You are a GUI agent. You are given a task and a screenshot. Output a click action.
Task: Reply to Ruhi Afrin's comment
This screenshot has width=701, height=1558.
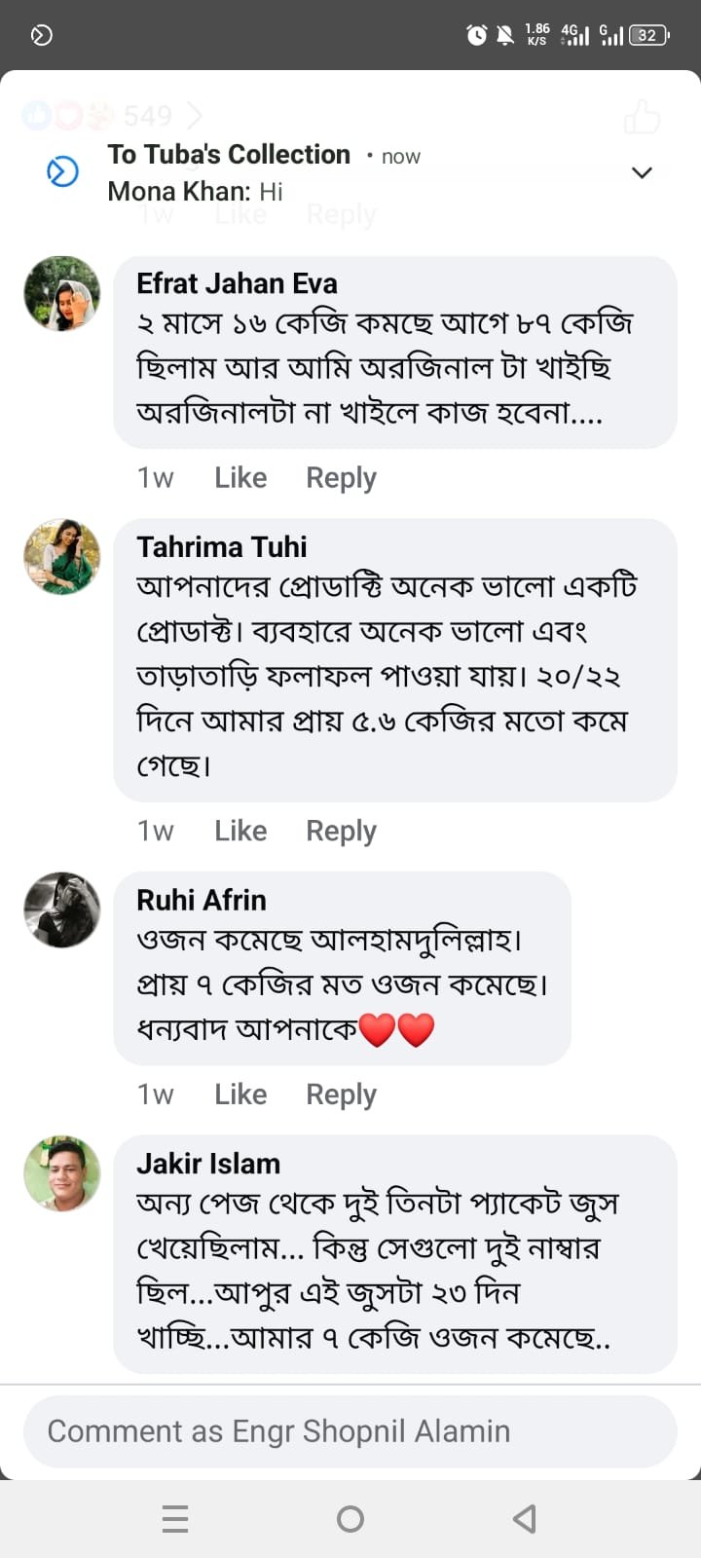[x=341, y=1094]
